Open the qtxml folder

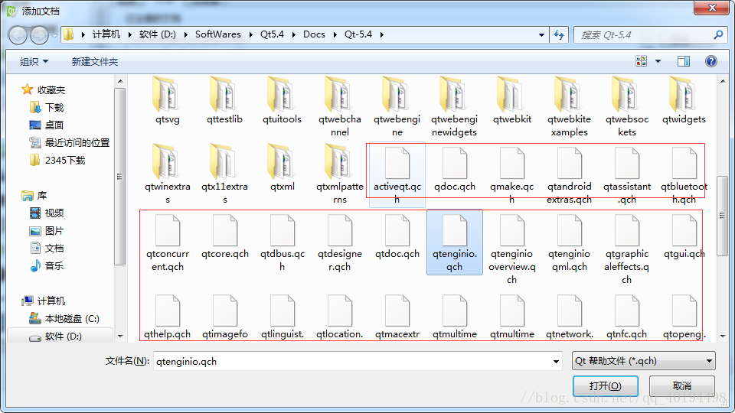point(283,168)
